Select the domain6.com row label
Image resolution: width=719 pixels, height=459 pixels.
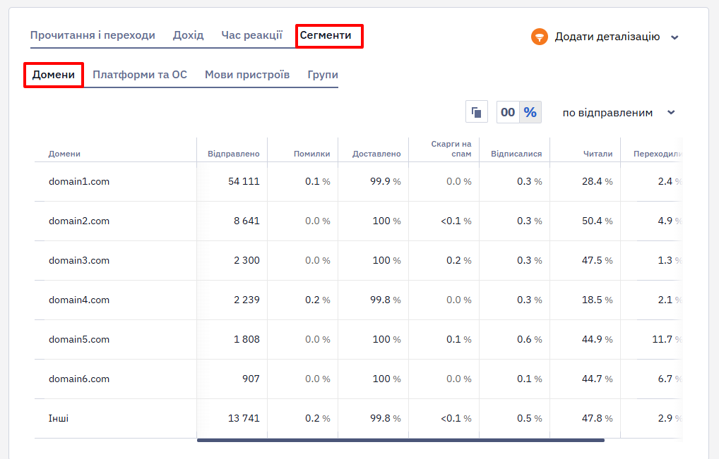click(79, 379)
